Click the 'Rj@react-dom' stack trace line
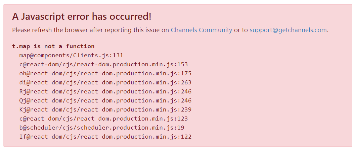The height and width of the screenshot is (150, 352). coord(105,91)
